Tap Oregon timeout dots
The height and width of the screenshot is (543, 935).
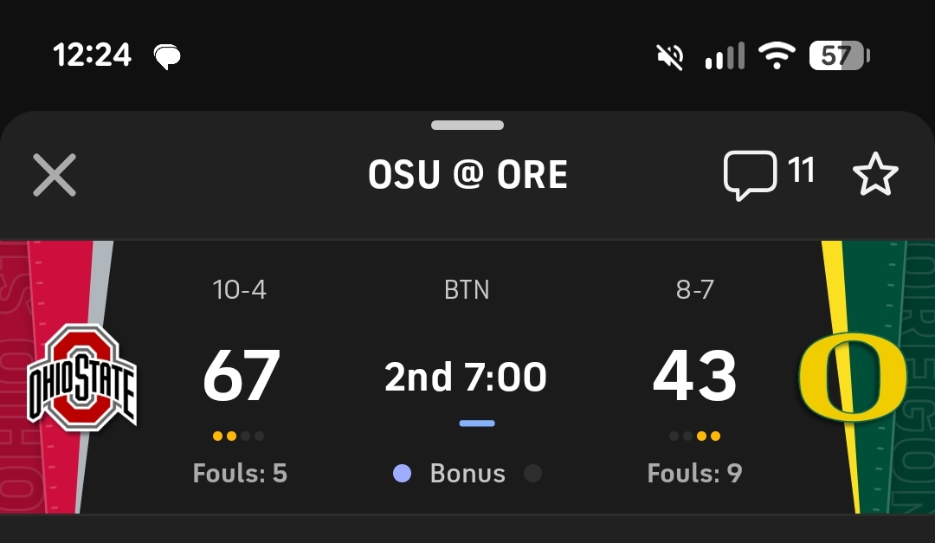coord(694,436)
